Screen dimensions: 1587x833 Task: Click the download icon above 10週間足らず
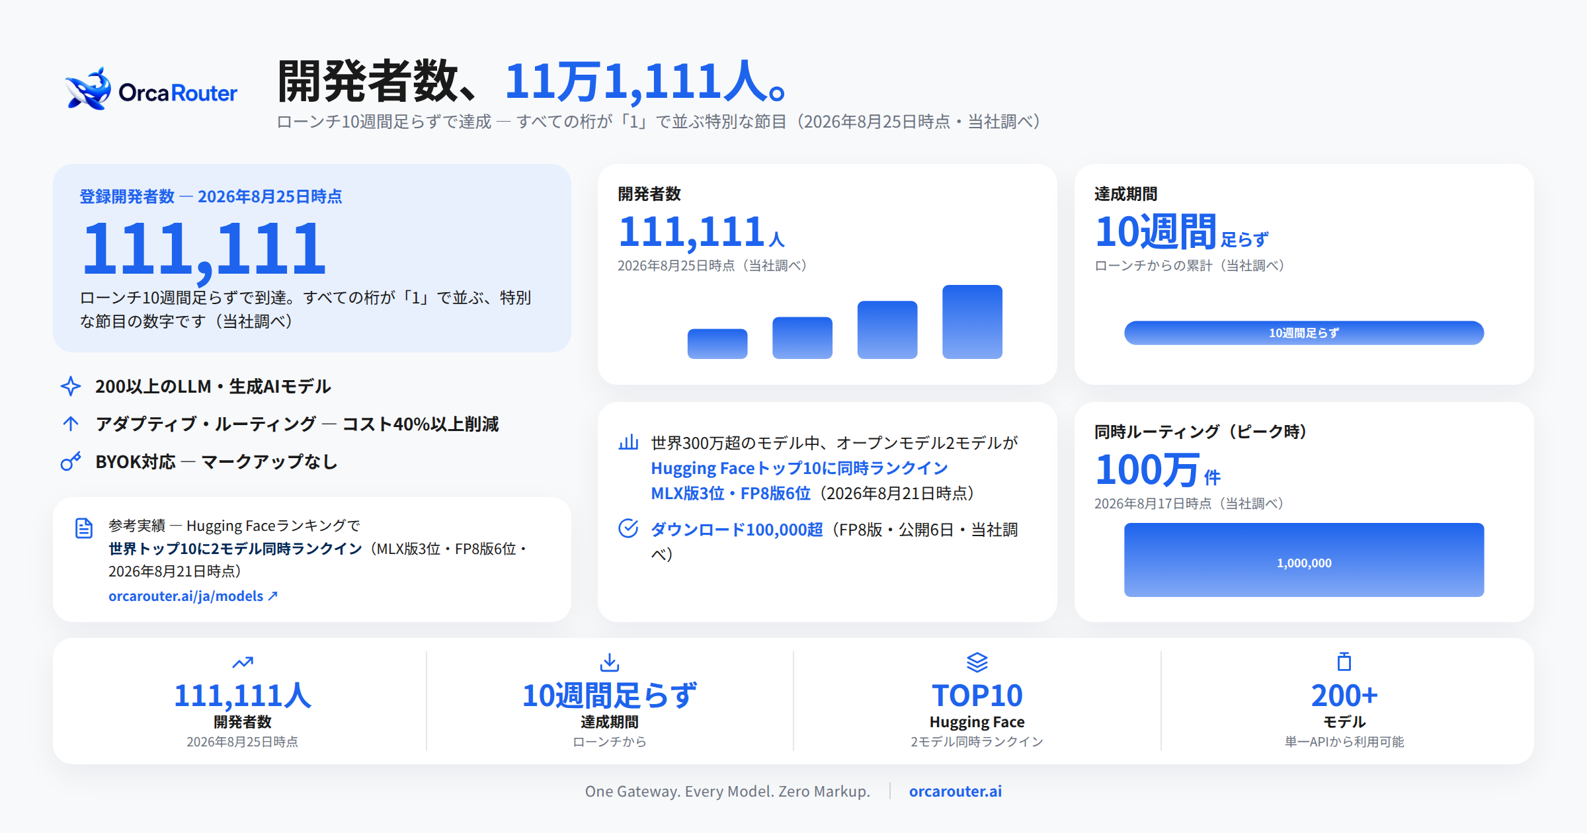(610, 662)
